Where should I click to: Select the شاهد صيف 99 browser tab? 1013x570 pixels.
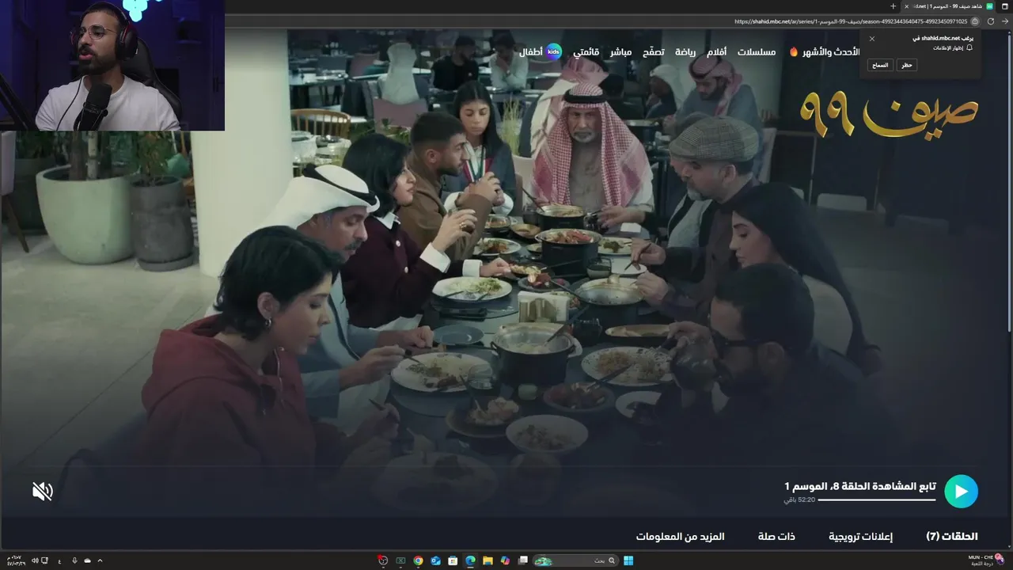(948, 6)
